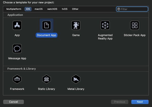The image size is (152, 107).
Task: Click the Augmented Reality App label
Action: tap(105, 37)
